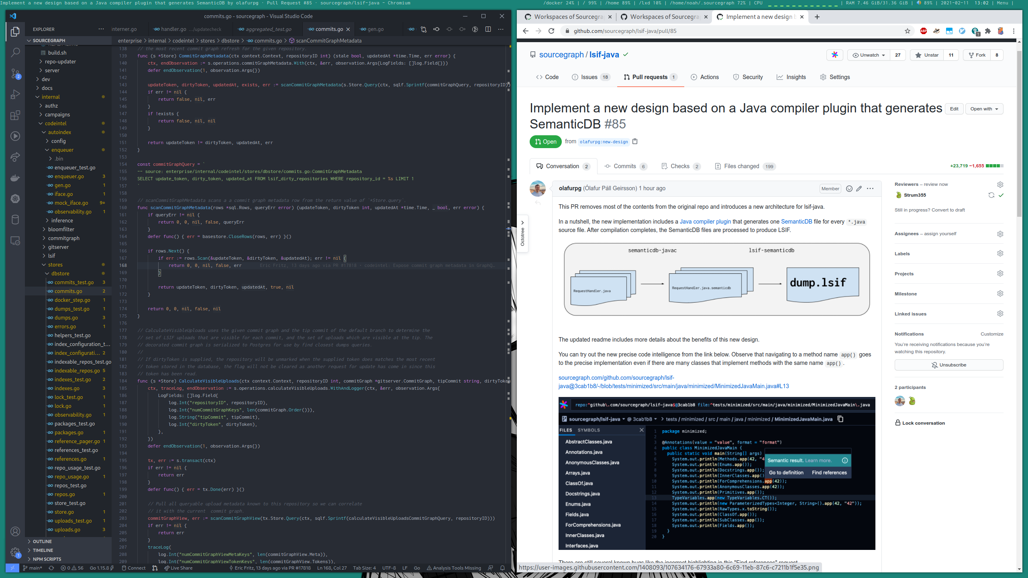Open editor More Actions ellipsis
Viewport: 1028px width, 578px height.
(501, 29)
